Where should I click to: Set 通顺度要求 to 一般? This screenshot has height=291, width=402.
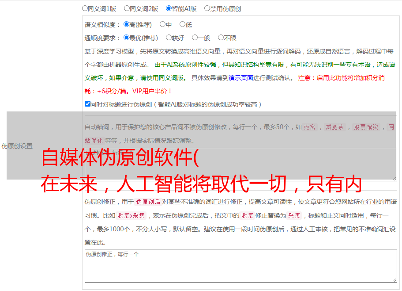click(195, 38)
